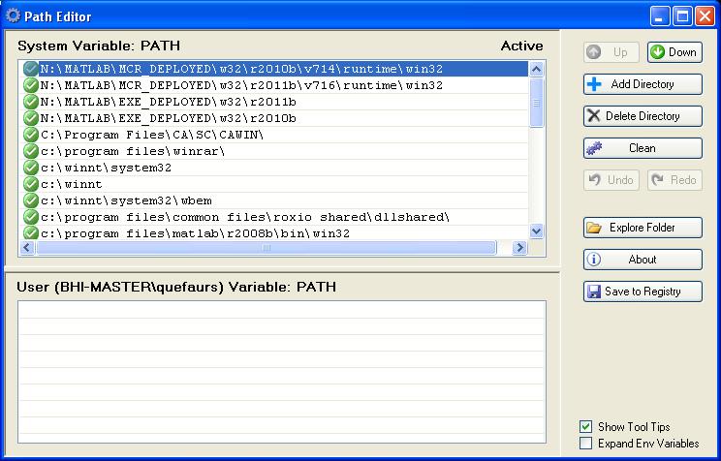This screenshot has height=461, width=721.
Task: Click the Down arrow button
Action: (673, 52)
